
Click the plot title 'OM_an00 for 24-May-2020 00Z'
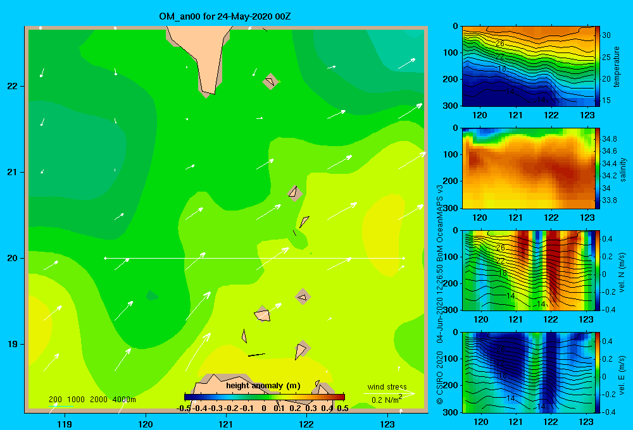point(225,16)
